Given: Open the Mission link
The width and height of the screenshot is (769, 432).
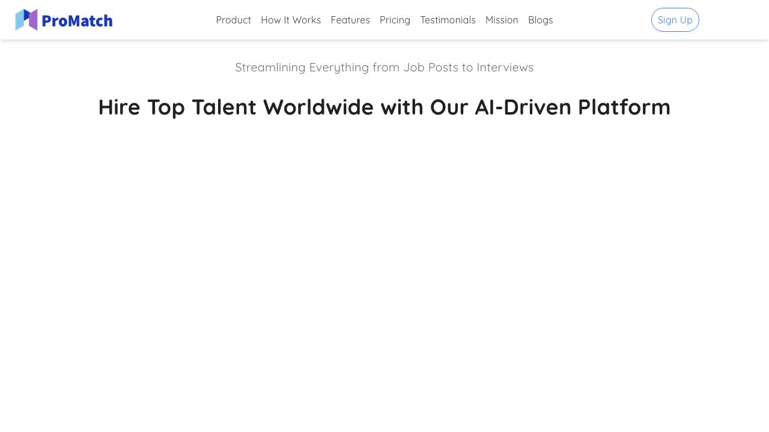Looking at the screenshot, I should [x=502, y=20].
